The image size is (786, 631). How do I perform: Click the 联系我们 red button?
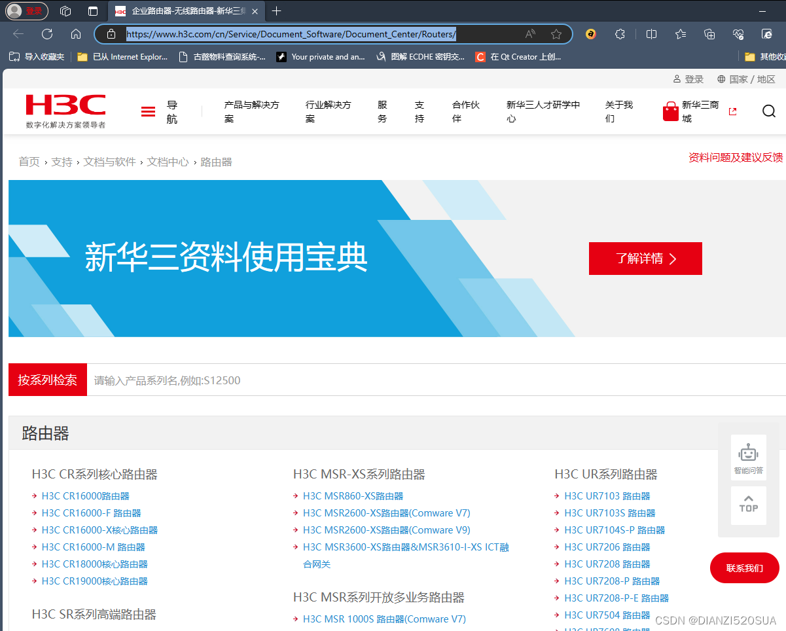(745, 568)
